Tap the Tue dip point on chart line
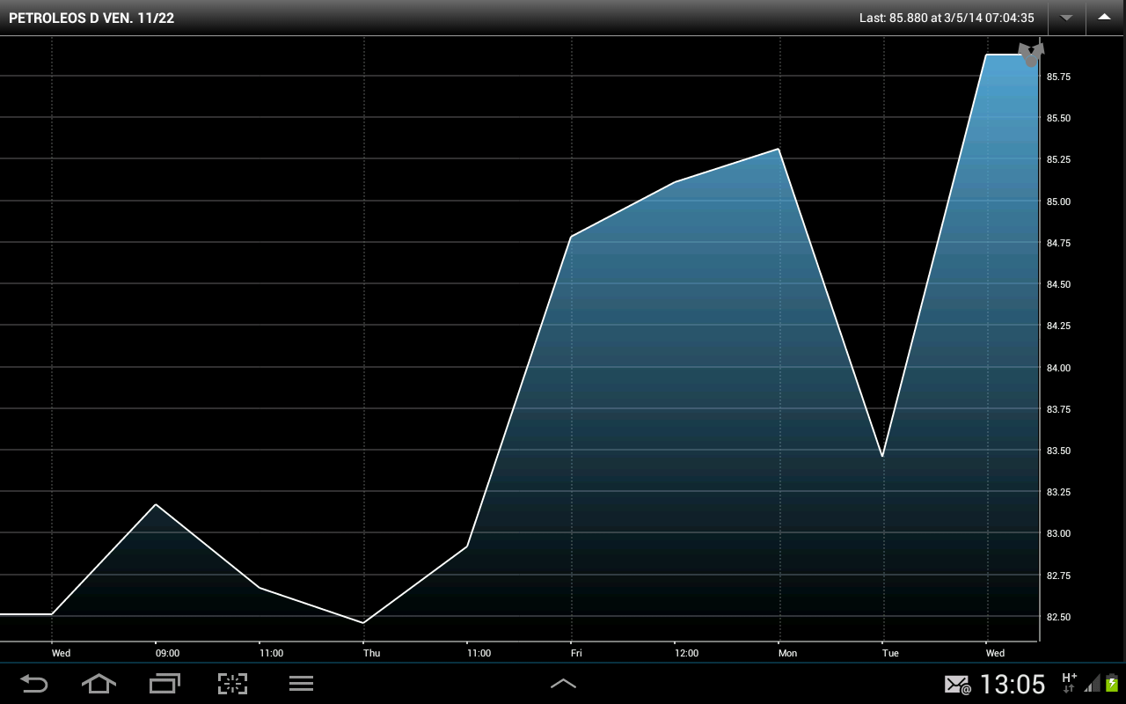Viewport: 1126px width, 704px height. tap(882, 456)
